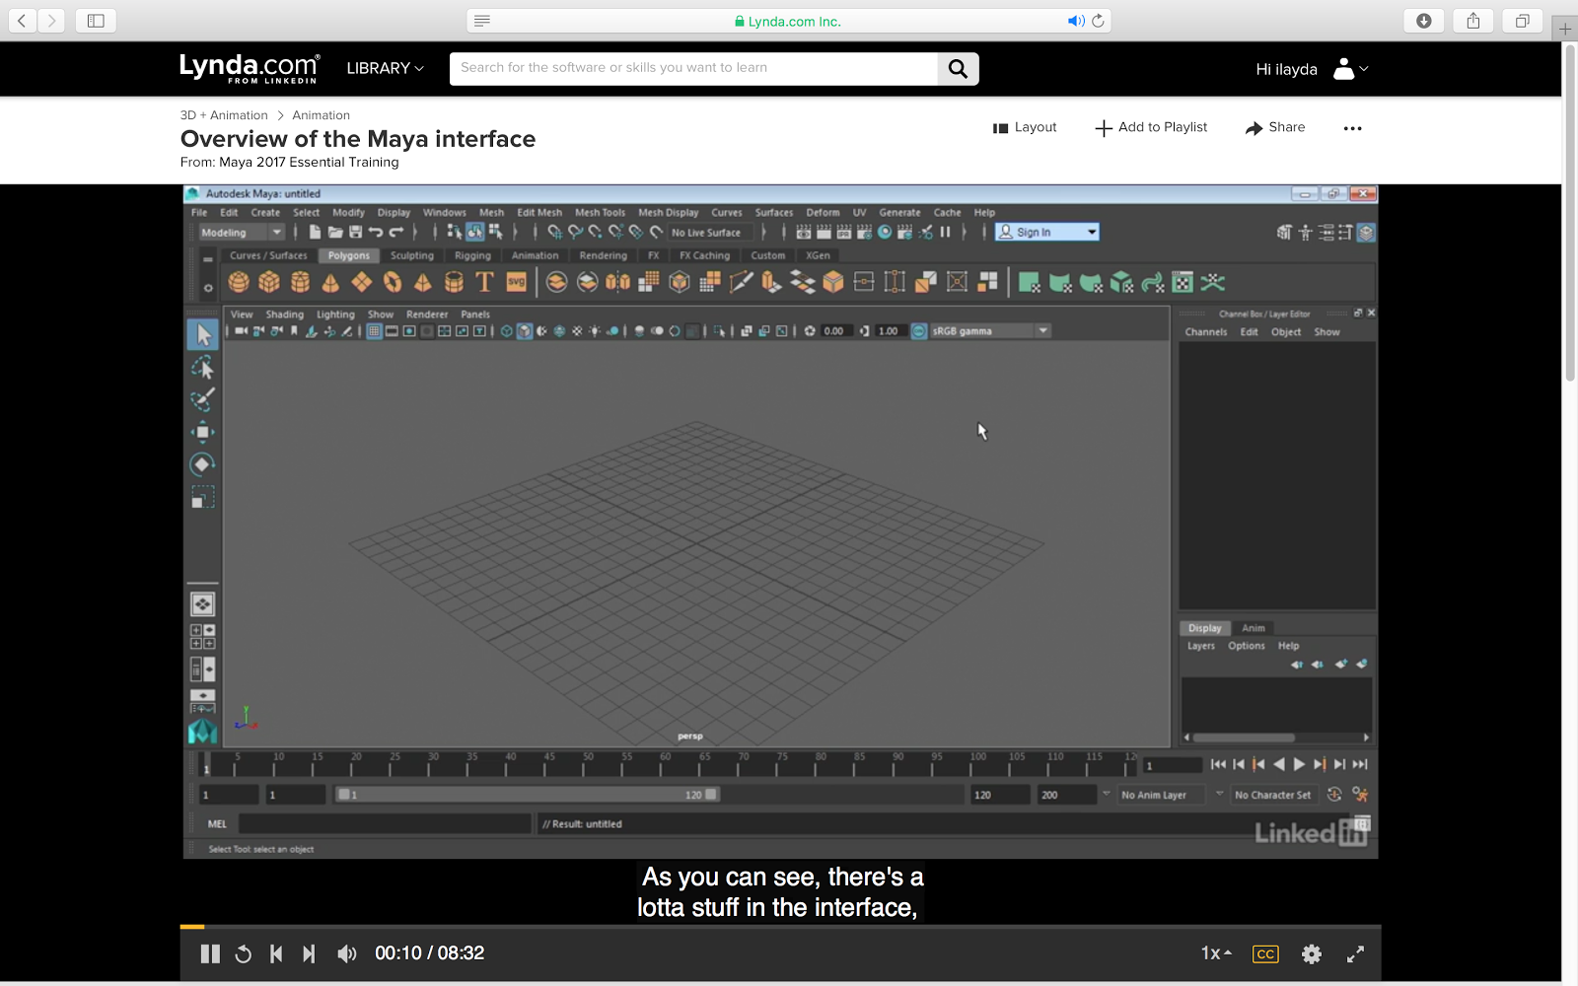Toggle the viewport grid icon in Maya panel
This screenshot has height=986, width=1578.
(x=374, y=331)
